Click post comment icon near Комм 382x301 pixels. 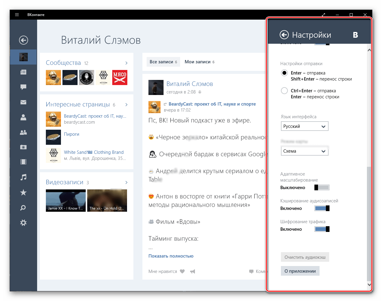(251, 271)
